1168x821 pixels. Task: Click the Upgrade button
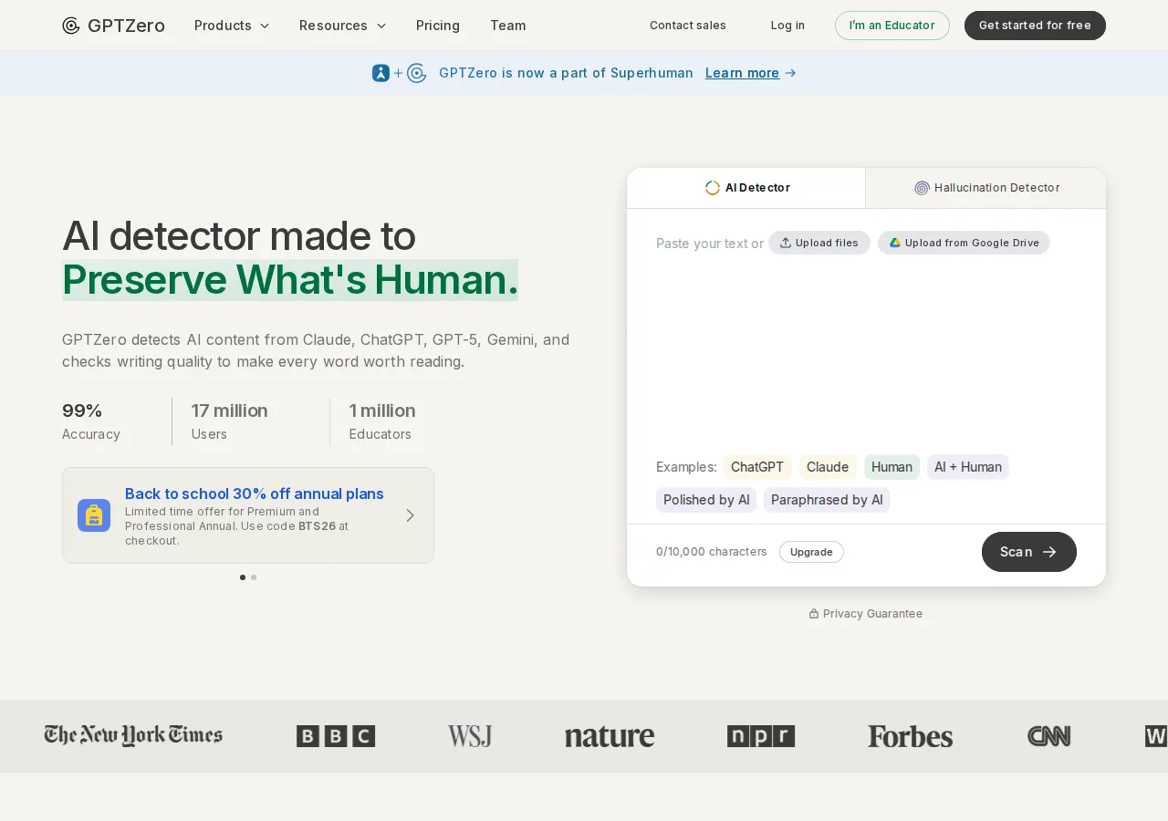pyautogui.click(x=811, y=552)
